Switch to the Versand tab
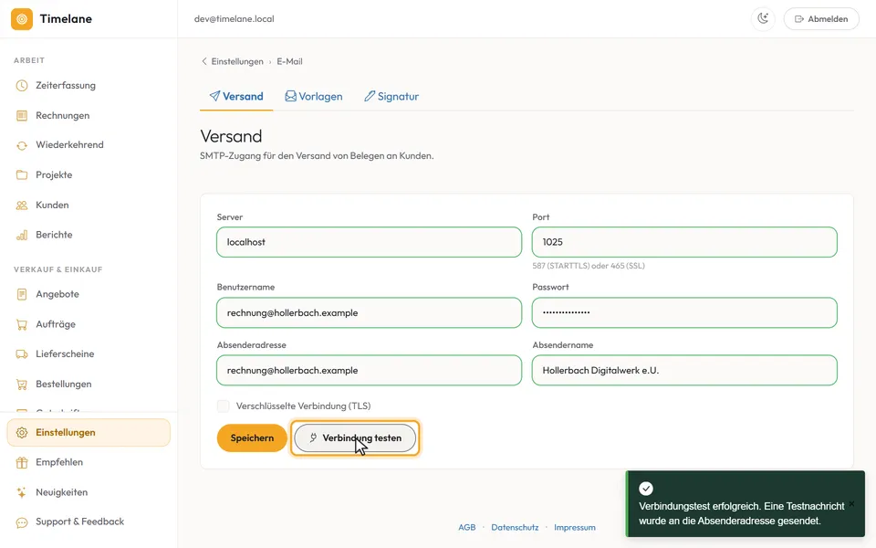Image resolution: width=876 pixels, height=548 pixels. pos(236,96)
